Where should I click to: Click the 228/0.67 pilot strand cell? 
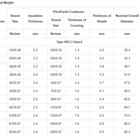(56, 132)
